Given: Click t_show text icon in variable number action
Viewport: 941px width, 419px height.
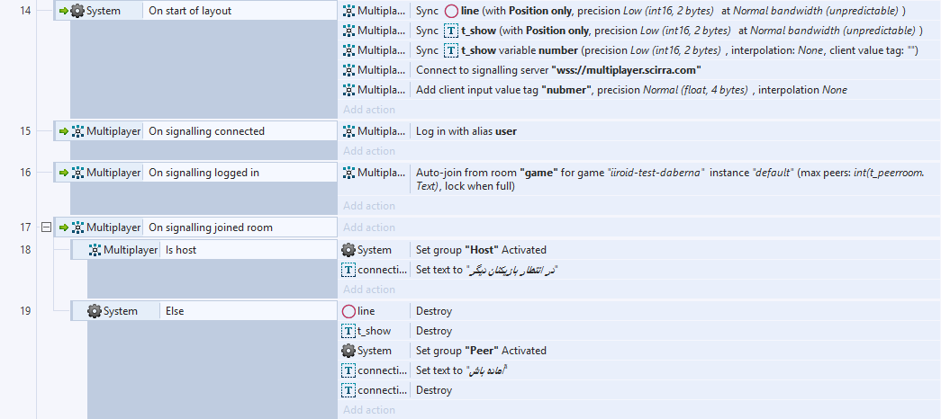Looking at the screenshot, I should [x=451, y=50].
